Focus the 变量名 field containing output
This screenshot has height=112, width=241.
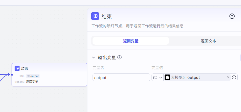121,77
